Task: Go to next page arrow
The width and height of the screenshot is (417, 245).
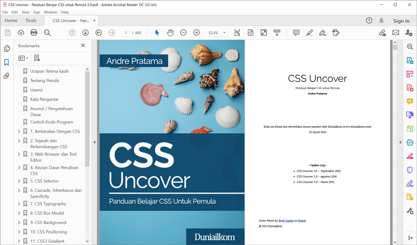Action: (85, 33)
